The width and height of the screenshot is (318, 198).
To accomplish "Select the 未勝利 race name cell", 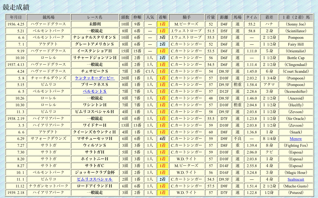I will coord(95,24).
